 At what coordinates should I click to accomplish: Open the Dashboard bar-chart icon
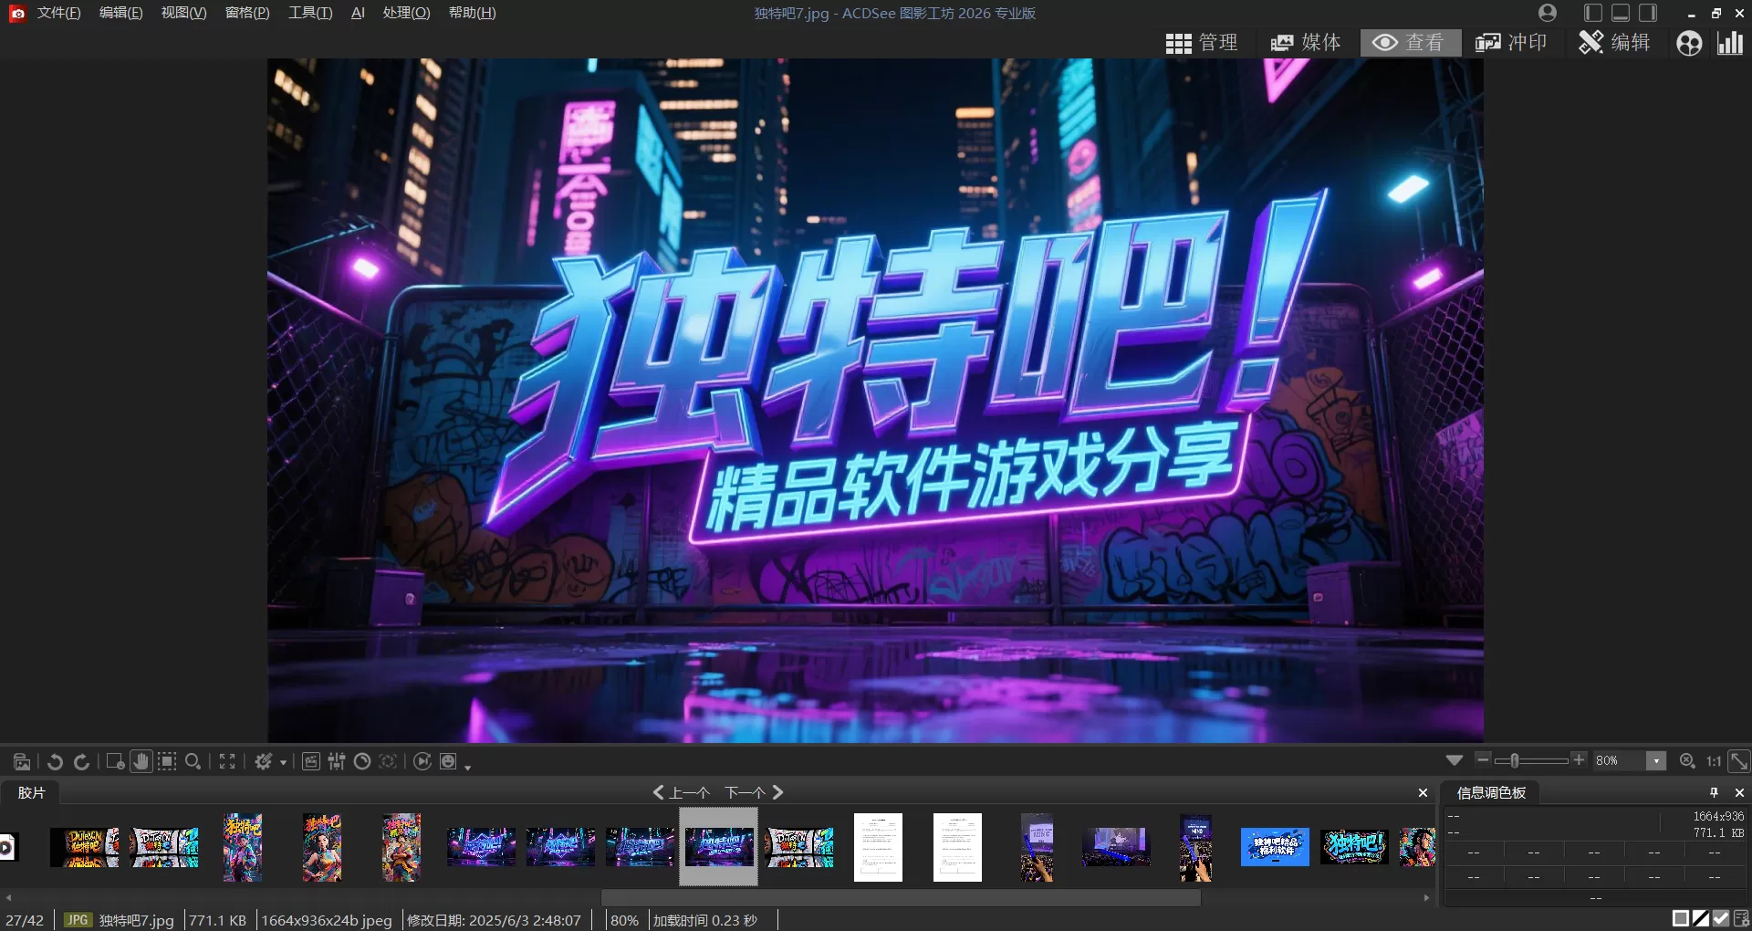click(1730, 43)
